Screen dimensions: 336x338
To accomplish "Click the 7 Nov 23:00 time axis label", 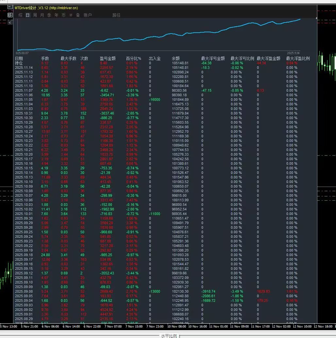I will click(155, 326).
